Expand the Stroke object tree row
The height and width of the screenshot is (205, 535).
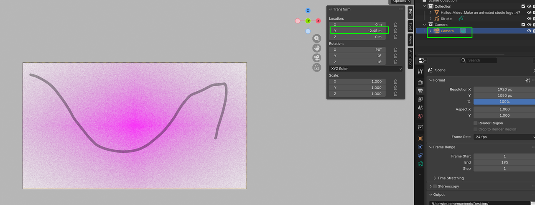(431, 18)
